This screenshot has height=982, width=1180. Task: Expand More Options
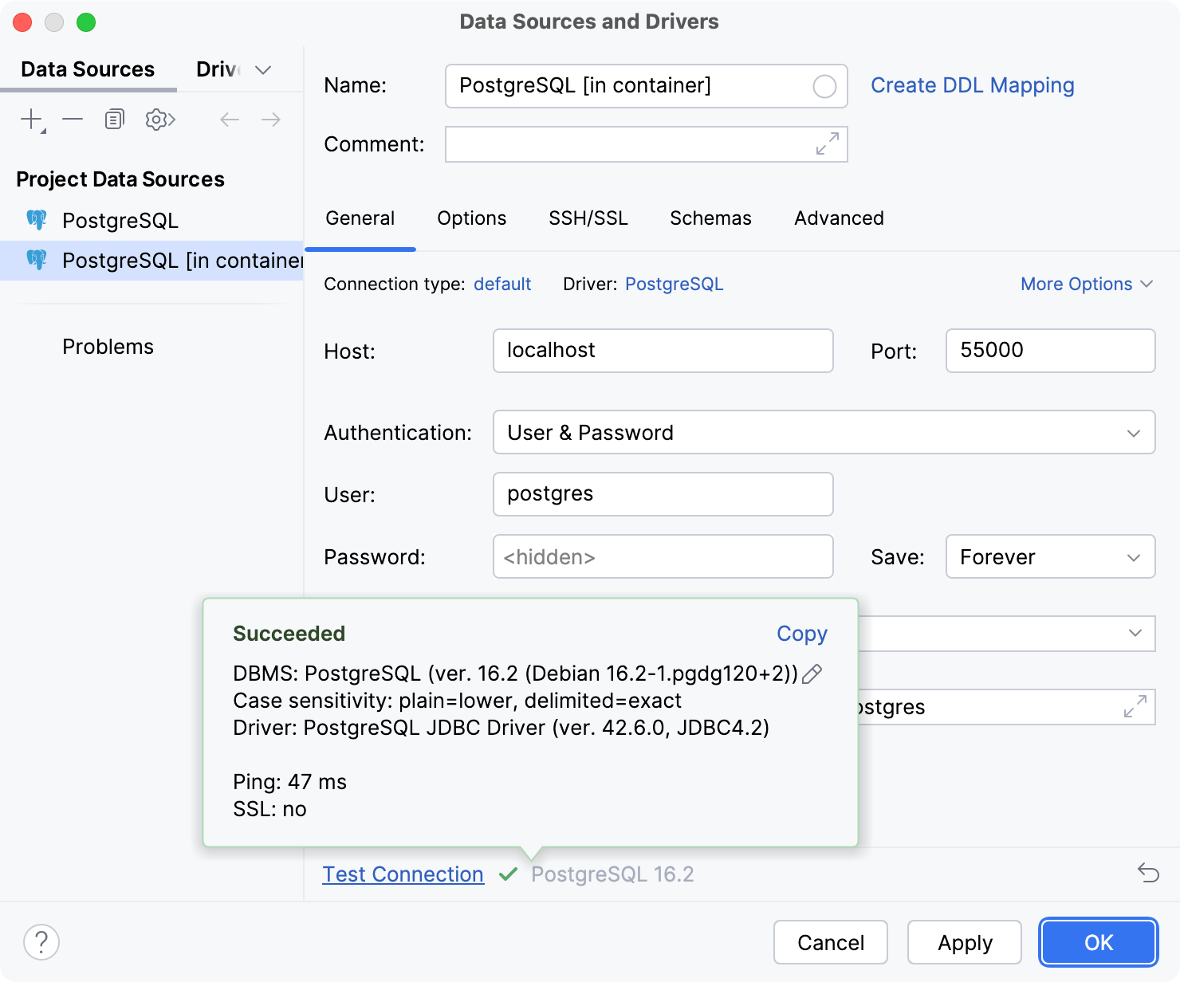1086,284
